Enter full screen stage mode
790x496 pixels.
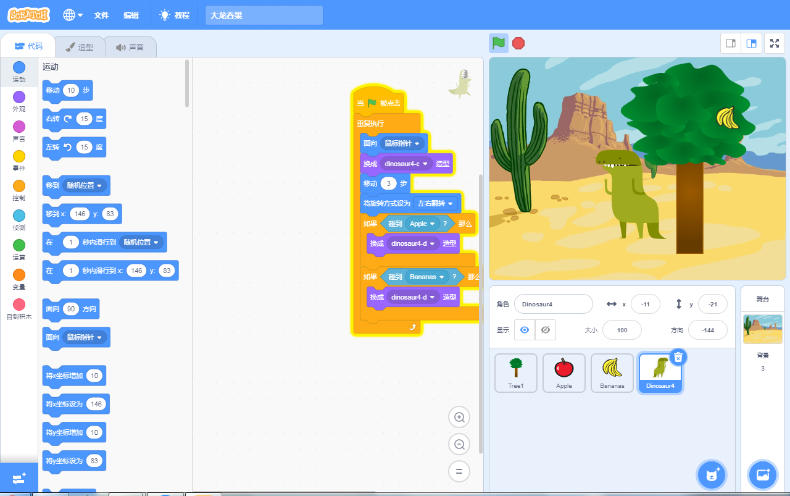pyautogui.click(x=775, y=43)
